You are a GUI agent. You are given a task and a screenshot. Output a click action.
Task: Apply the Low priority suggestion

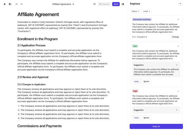(x=136, y=81)
